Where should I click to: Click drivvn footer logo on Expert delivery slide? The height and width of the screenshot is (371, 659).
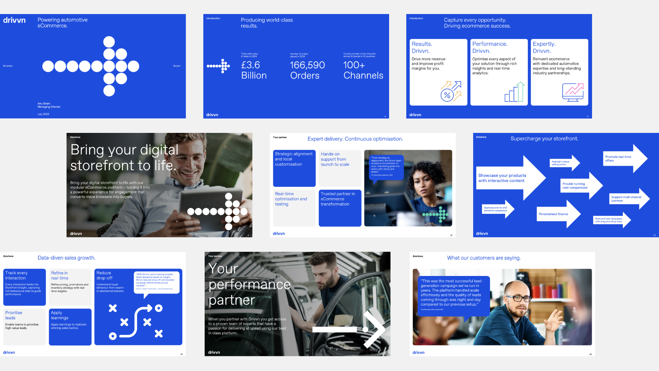tap(279, 234)
